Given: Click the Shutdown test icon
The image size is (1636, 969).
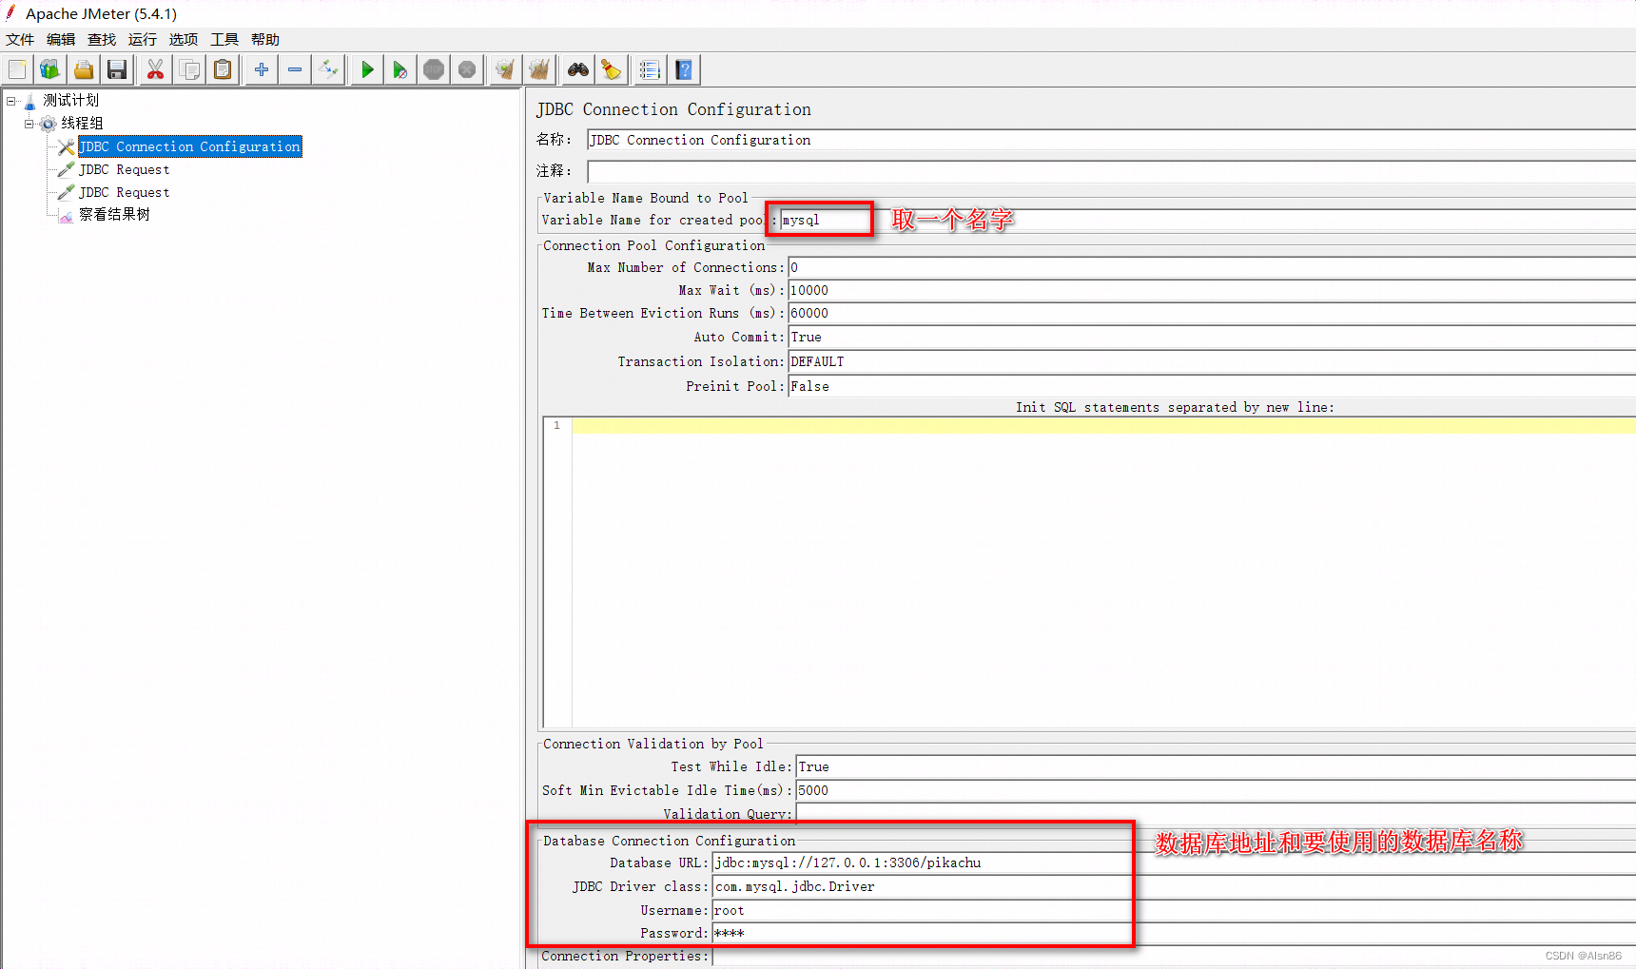Looking at the screenshot, I should coord(467,69).
